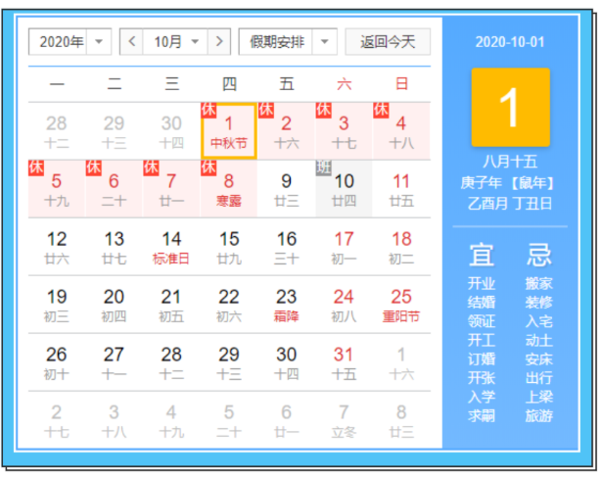The image size is (600, 477).
Task: Click the 2020-10-01 date header
Action: [510, 42]
